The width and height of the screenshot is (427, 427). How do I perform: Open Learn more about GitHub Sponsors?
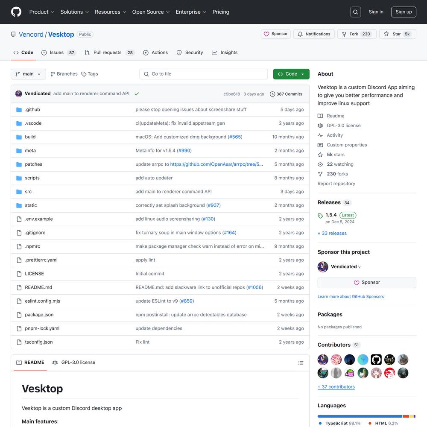pyautogui.click(x=351, y=297)
